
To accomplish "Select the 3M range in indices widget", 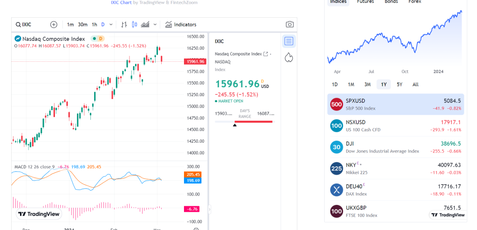I will (368, 85).
